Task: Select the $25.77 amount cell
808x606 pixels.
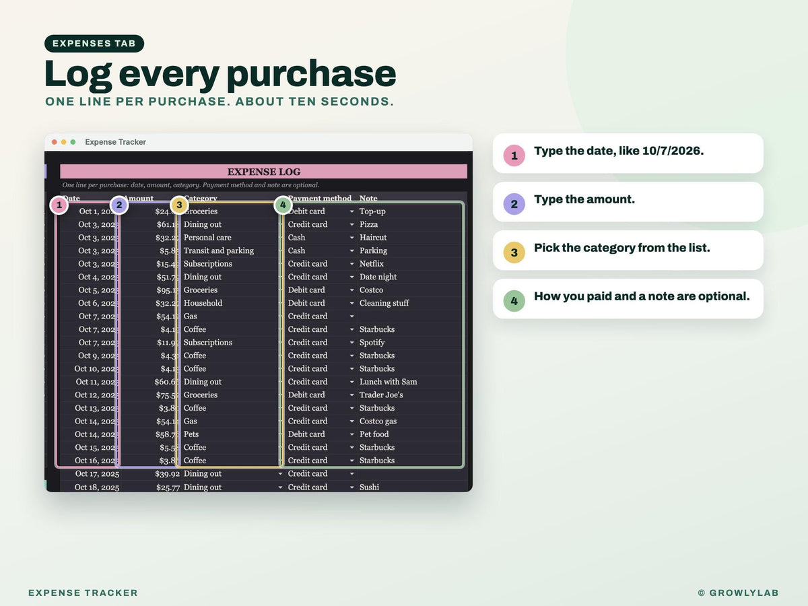Action: click(x=151, y=487)
